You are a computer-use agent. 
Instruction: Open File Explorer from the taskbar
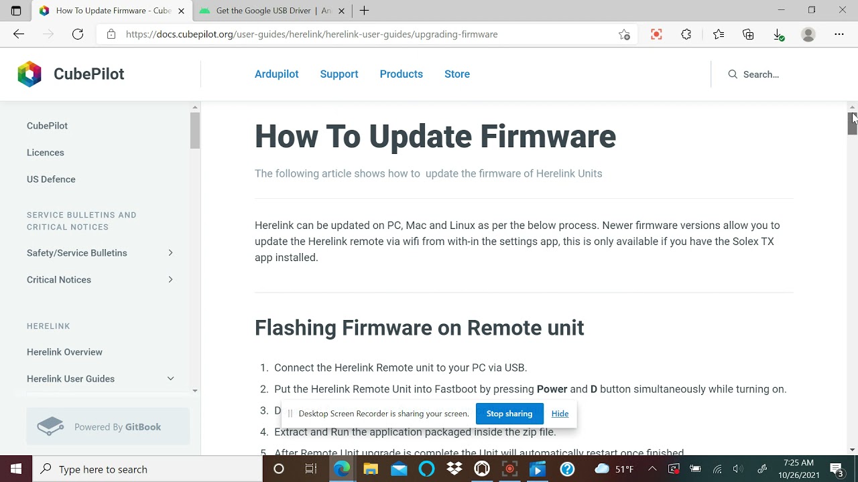tap(370, 469)
